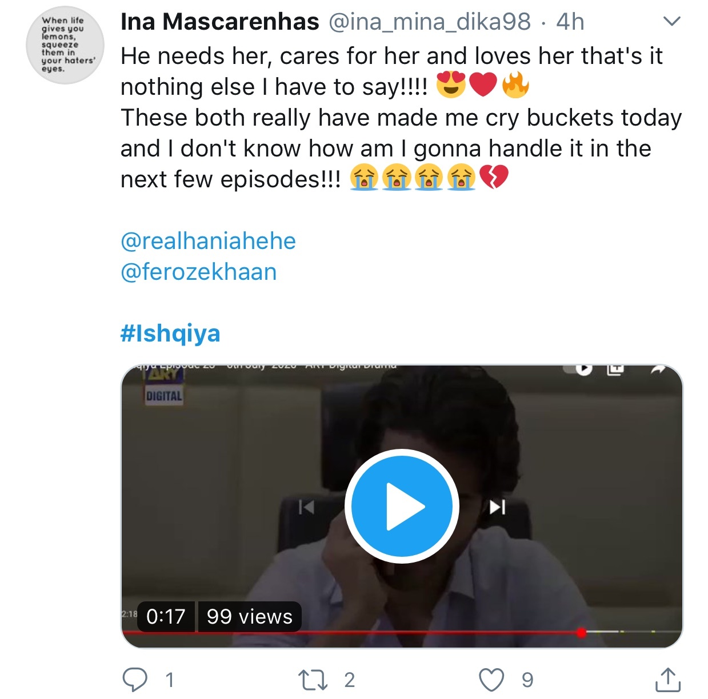The image size is (708, 699).
Task: Toggle the autoplay switch in video corner
Action: [578, 369]
